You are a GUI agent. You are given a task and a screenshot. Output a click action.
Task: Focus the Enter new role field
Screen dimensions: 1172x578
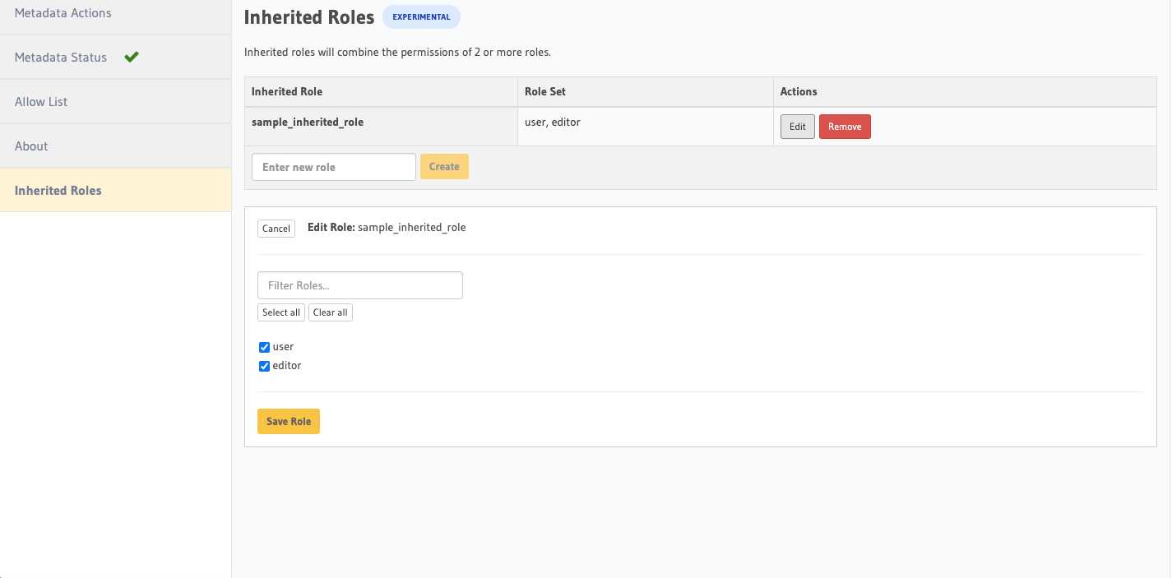pos(333,167)
